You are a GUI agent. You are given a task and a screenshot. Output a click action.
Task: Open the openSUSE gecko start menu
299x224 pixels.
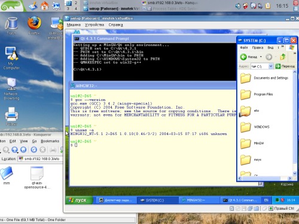[12, 5]
